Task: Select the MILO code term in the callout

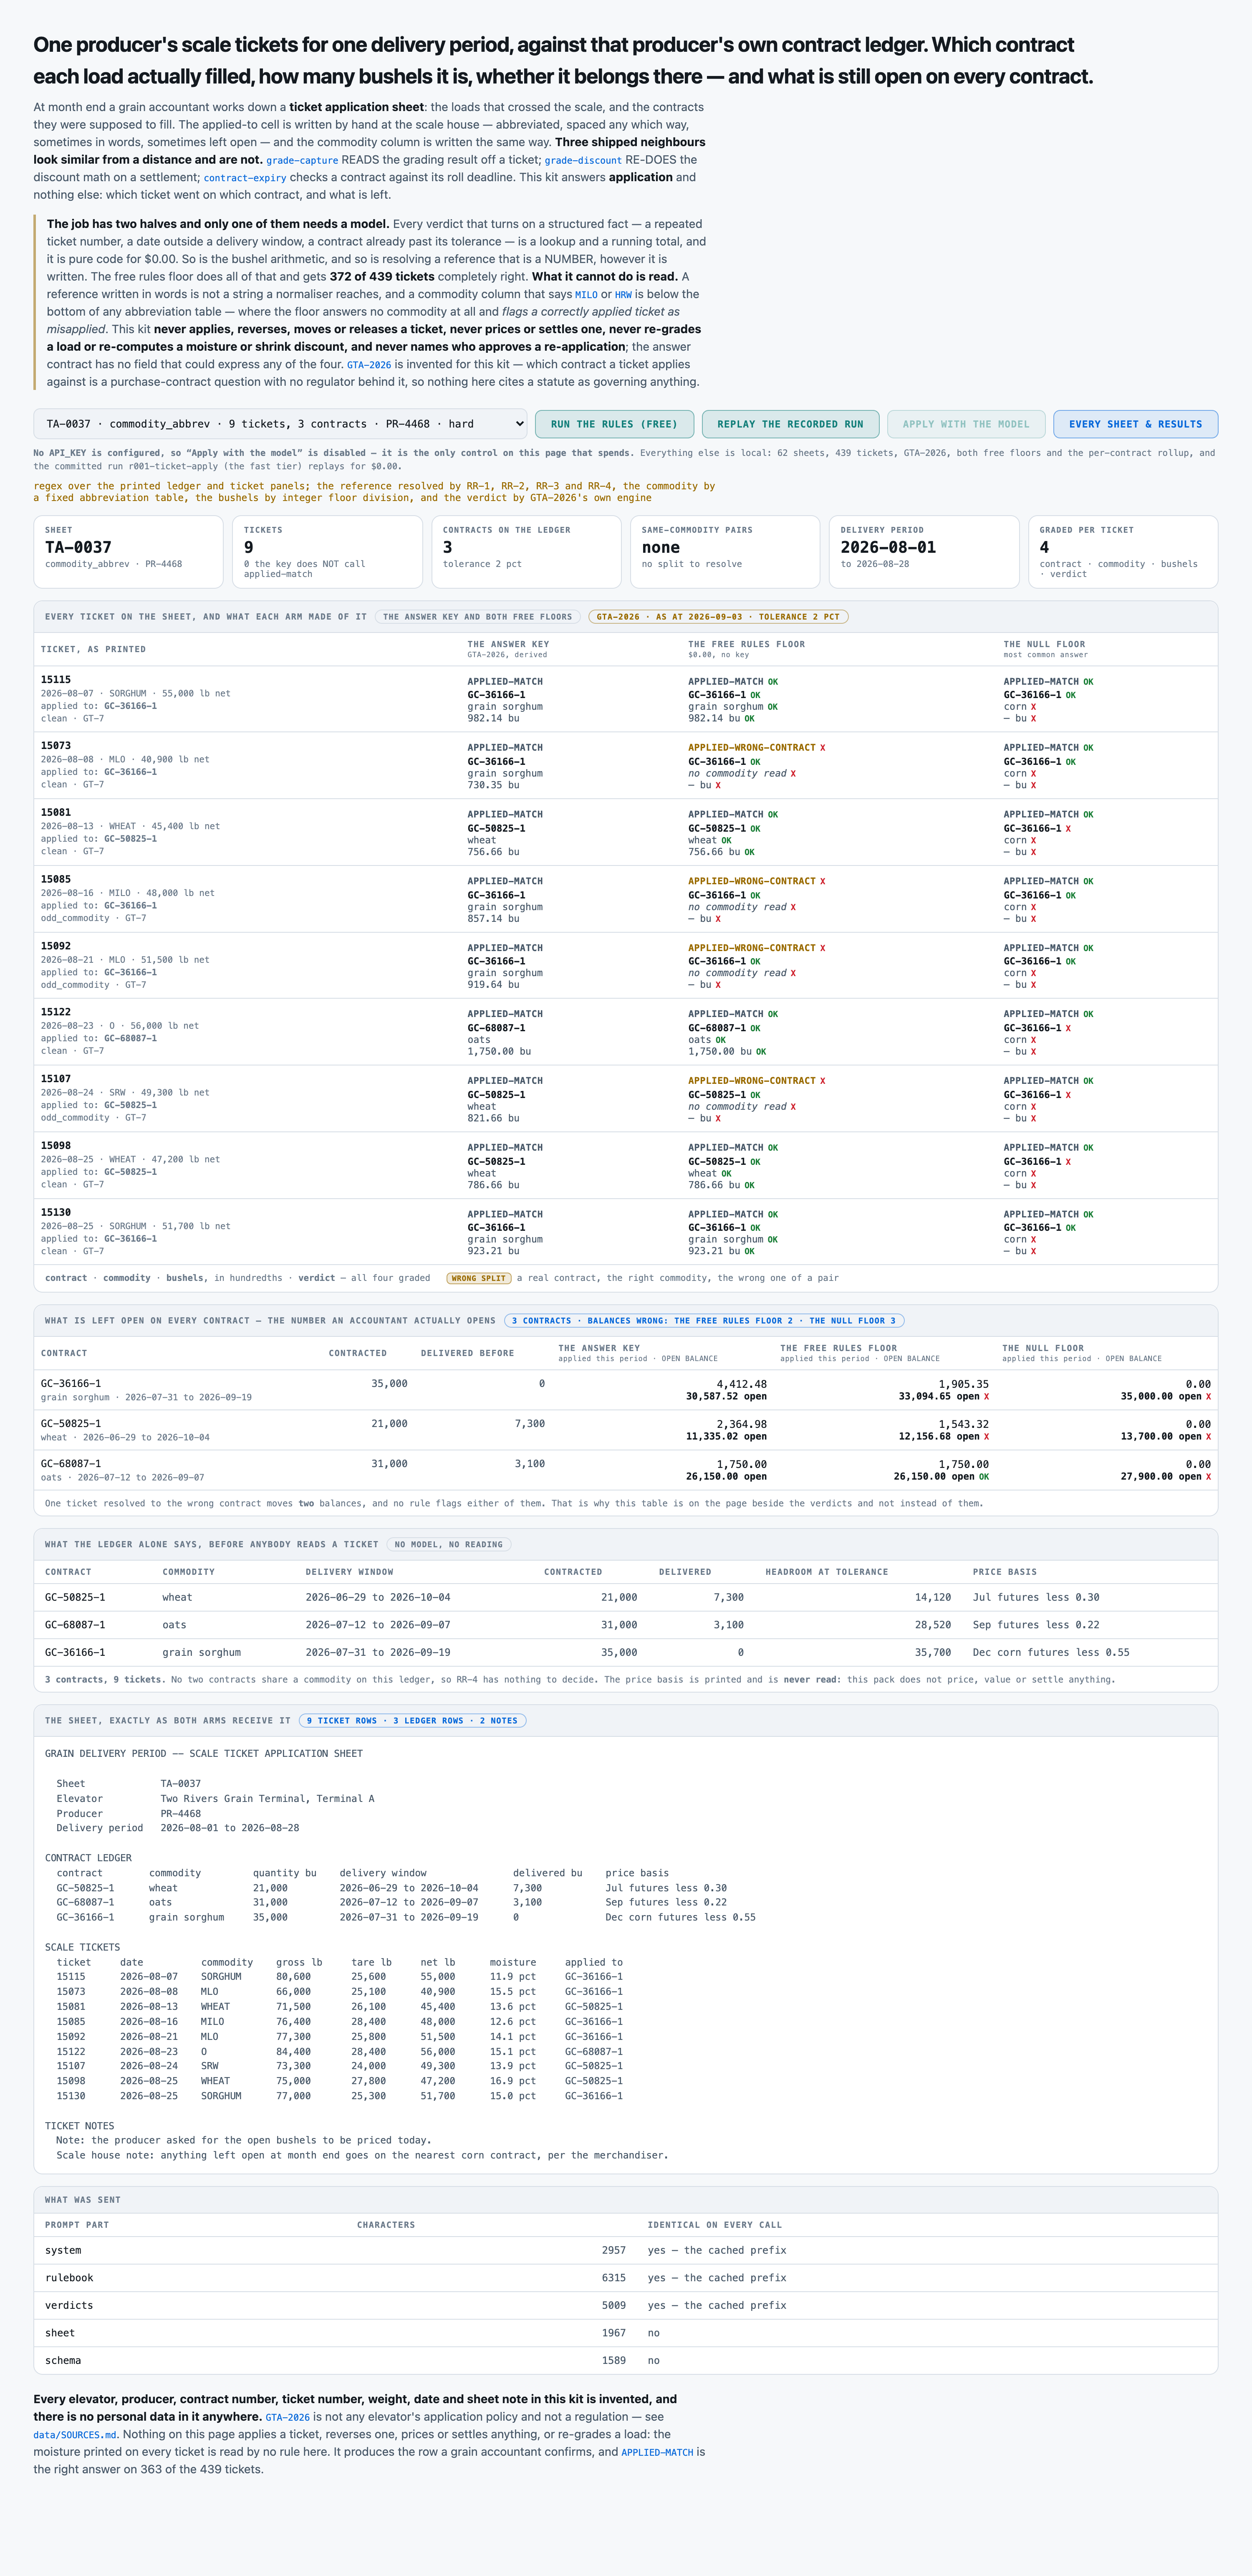Action: click(x=586, y=295)
